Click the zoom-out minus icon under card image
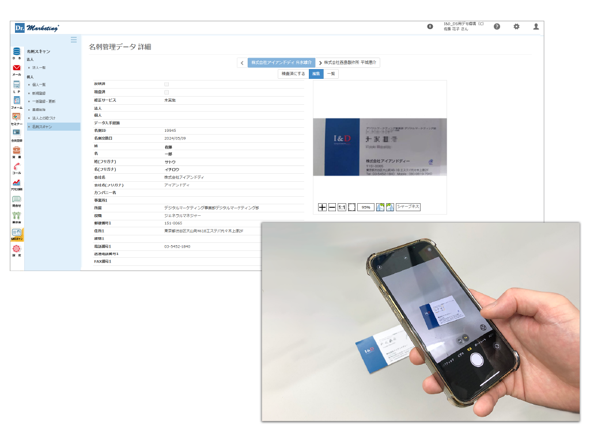The image size is (590, 442). click(332, 207)
